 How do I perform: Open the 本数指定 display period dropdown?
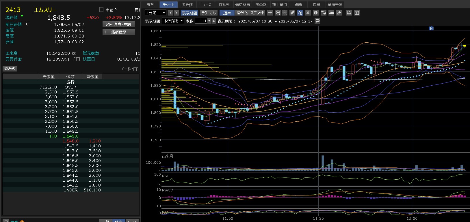(173, 21)
